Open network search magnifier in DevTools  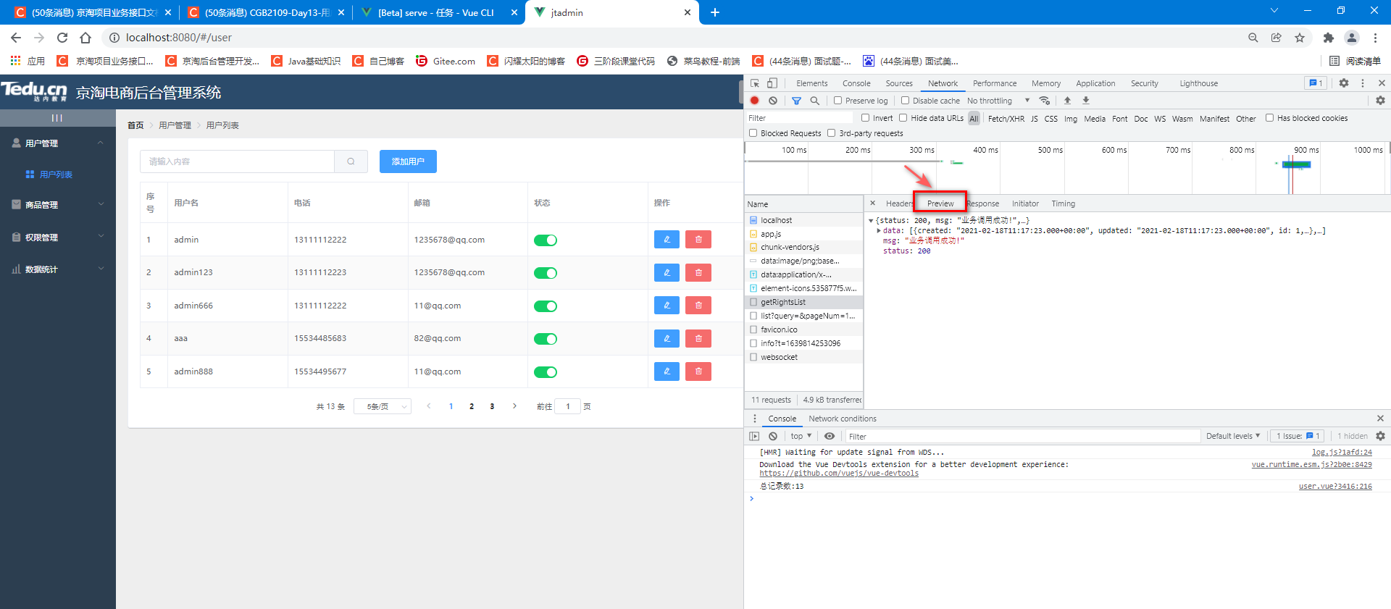coord(814,101)
